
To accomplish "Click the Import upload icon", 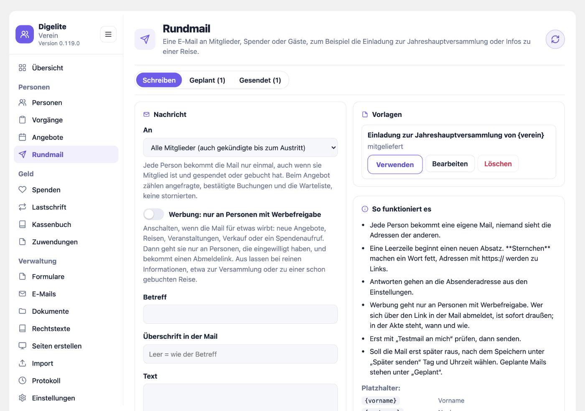I will [x=23, y=363].
